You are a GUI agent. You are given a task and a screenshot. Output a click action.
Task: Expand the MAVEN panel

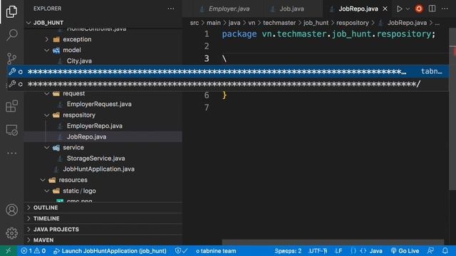[43, 240]
